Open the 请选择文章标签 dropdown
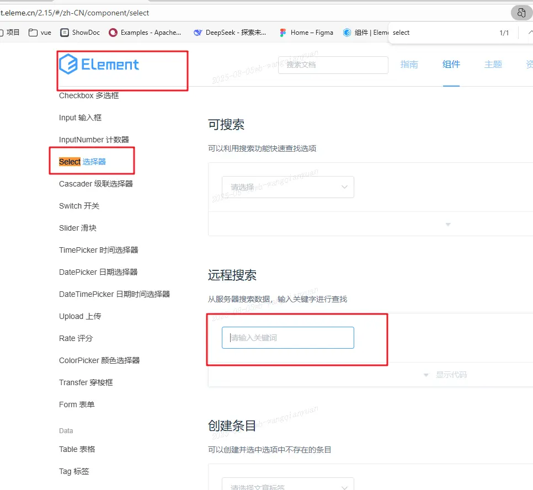533x490 pixels. [288, 484]
